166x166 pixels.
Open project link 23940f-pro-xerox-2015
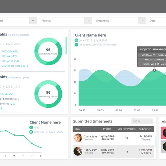(x=15, y=66)
